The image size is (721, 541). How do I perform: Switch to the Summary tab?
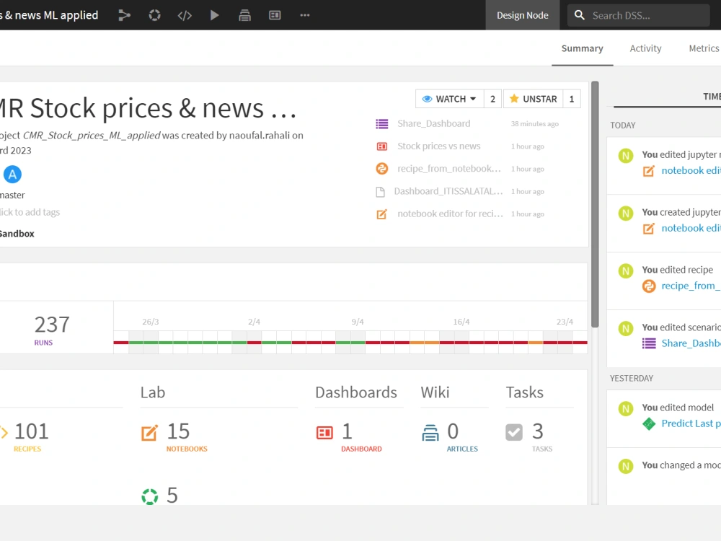tap(582, 48)
